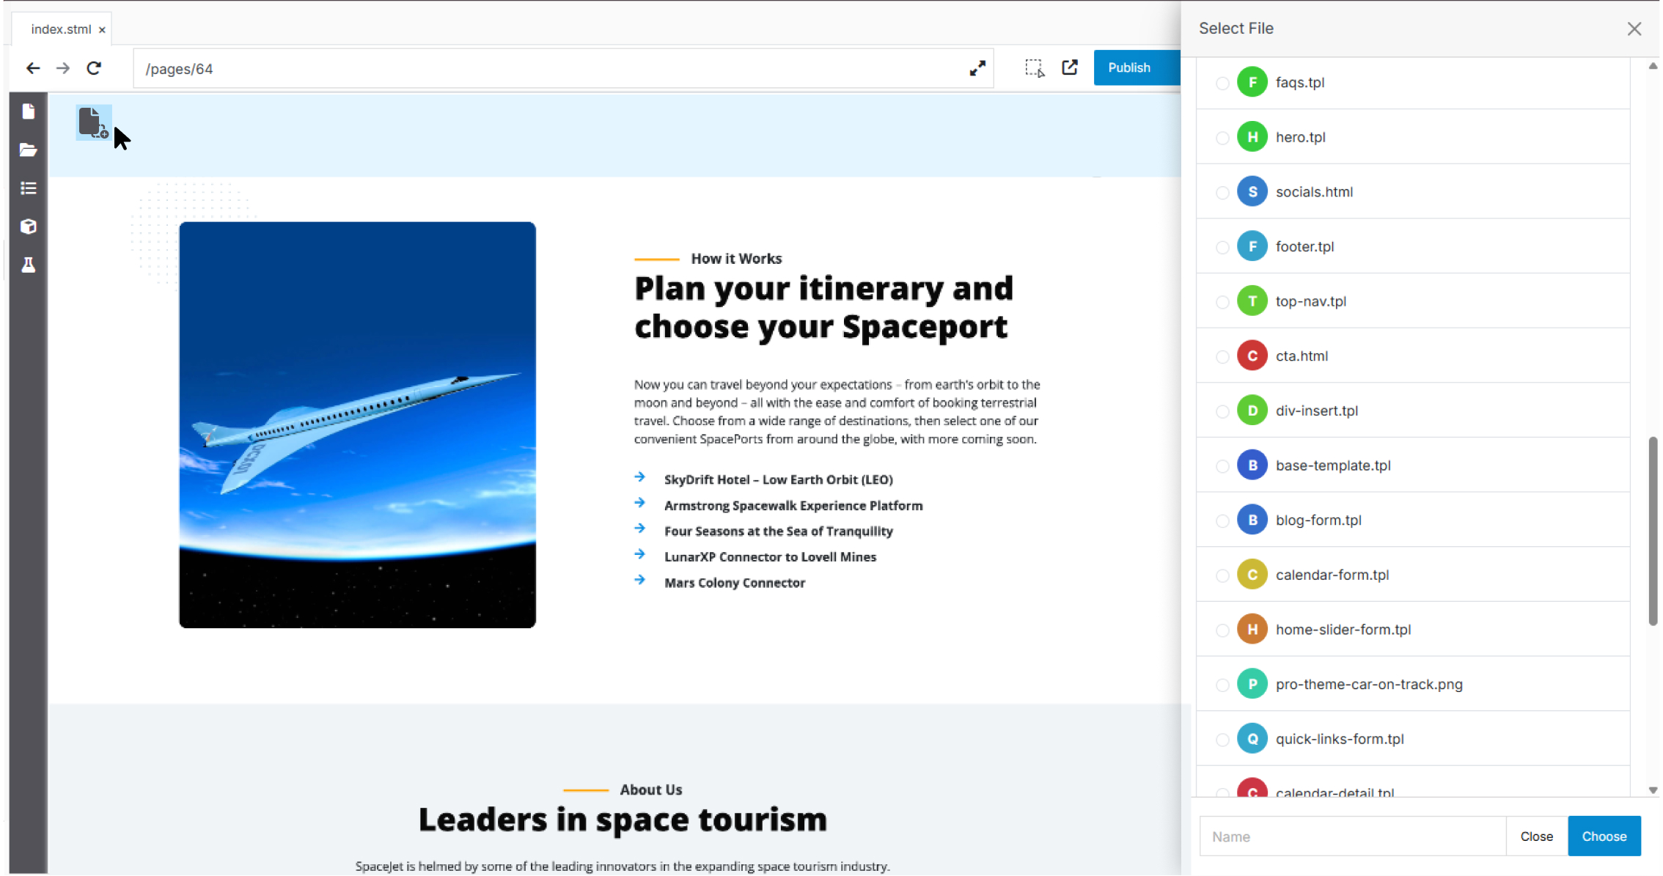Screen dimensions: 1663x876
Task: Select the hero.tpl radio button
Action: pos(1222,138)
